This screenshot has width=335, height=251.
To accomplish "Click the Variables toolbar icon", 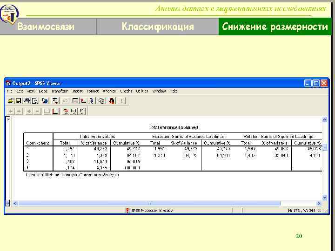I will pos(92,100).
